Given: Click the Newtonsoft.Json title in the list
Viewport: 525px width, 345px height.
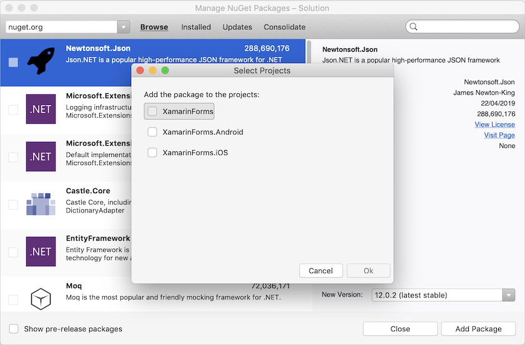Looking at the screenshot, I should pos(98,48).
